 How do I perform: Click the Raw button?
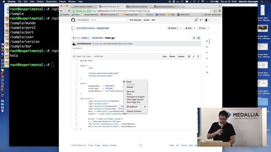[165, 57]
